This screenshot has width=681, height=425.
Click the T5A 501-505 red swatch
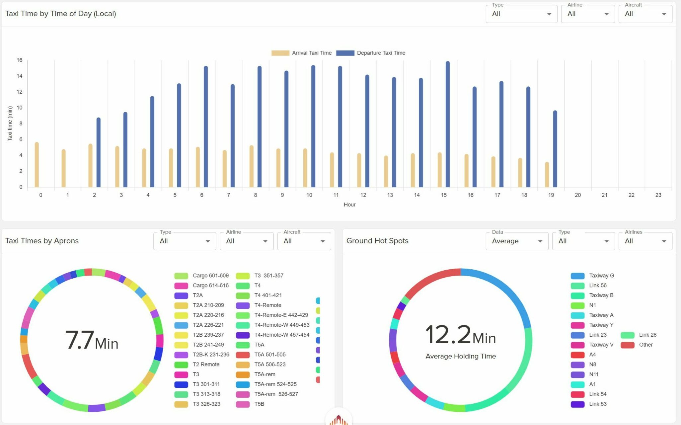(243, 355)
